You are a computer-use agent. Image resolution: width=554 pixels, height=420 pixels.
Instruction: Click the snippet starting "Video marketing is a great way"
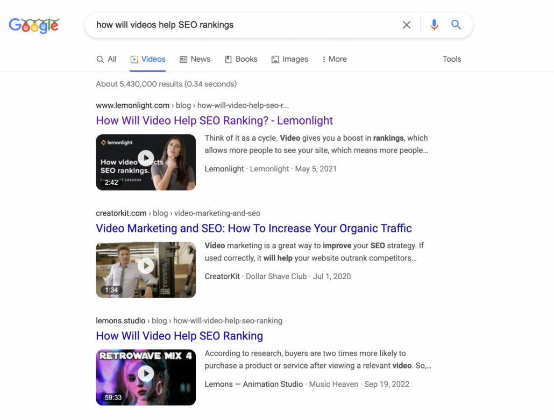point(315,252)
